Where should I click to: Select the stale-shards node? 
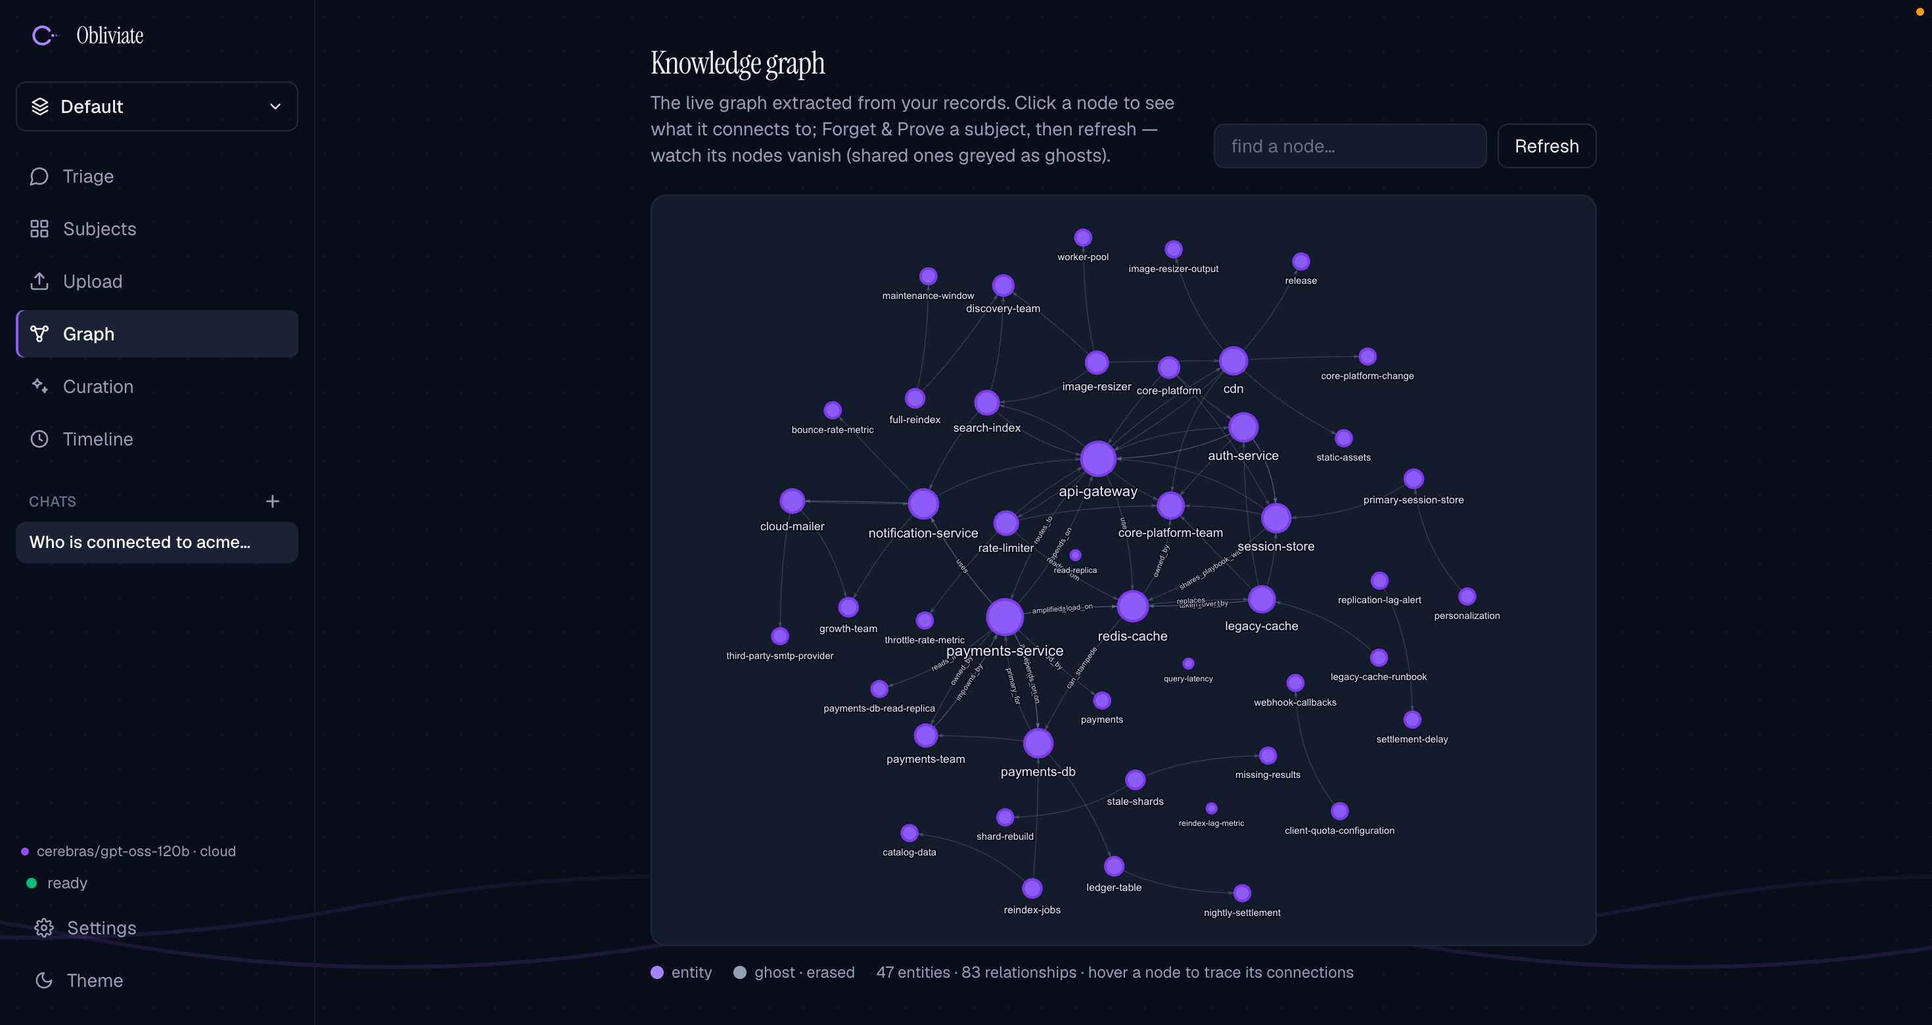click(x=1136, y=780)
